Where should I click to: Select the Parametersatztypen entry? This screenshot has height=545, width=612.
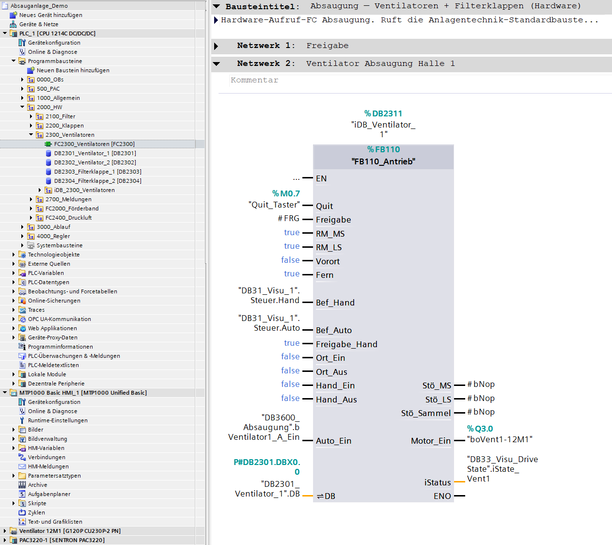(54, 476)
